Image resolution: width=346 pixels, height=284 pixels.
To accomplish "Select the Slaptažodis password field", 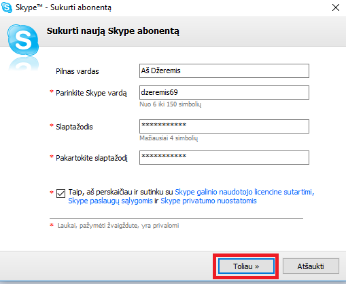I will (224, 126).
